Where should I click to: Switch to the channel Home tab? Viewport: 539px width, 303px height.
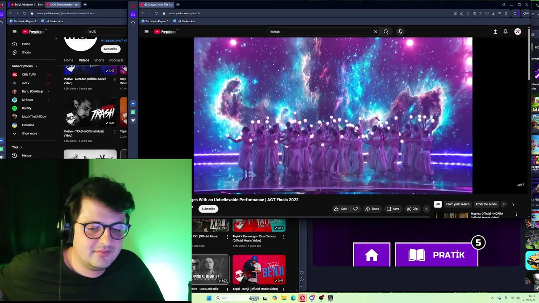tap(69, 60)
